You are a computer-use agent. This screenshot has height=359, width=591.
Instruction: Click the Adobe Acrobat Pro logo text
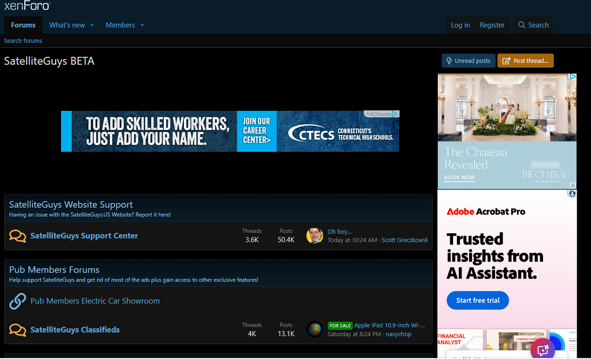coord(486,212)
